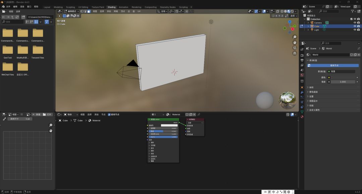The image size is (362, 194).
Task: Click the blue 使用节点 button in World
Action: click(335, 65)
